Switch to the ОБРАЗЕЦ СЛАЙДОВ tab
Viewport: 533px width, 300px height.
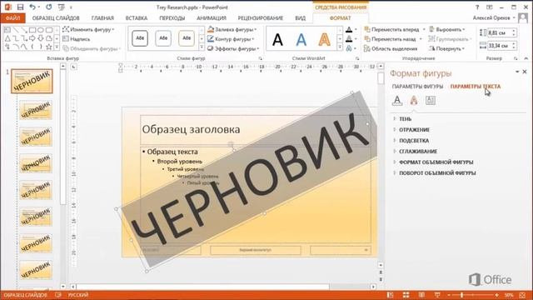[x=56, y=18]
